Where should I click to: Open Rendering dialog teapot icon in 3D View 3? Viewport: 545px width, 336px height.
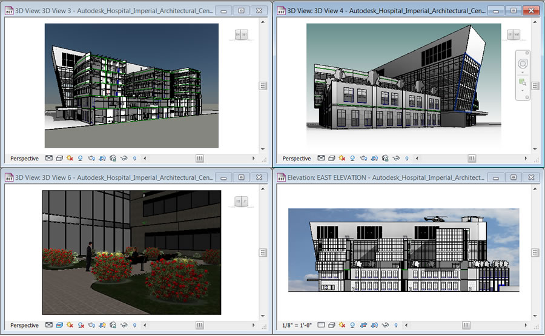click(91, 158)
